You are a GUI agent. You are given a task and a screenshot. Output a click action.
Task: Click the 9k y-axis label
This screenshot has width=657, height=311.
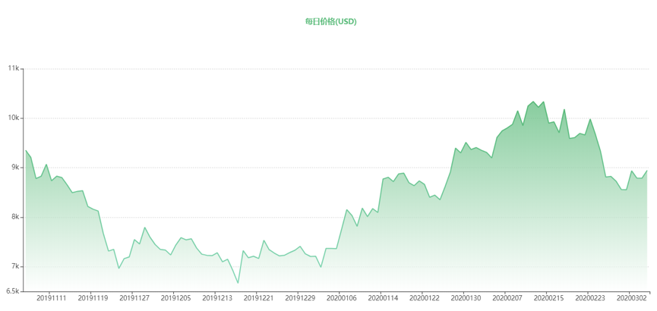click(15, 168)
